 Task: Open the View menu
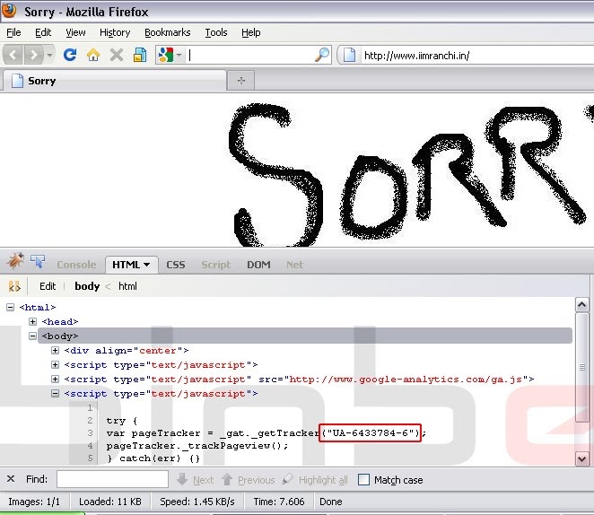click(75, 32)
